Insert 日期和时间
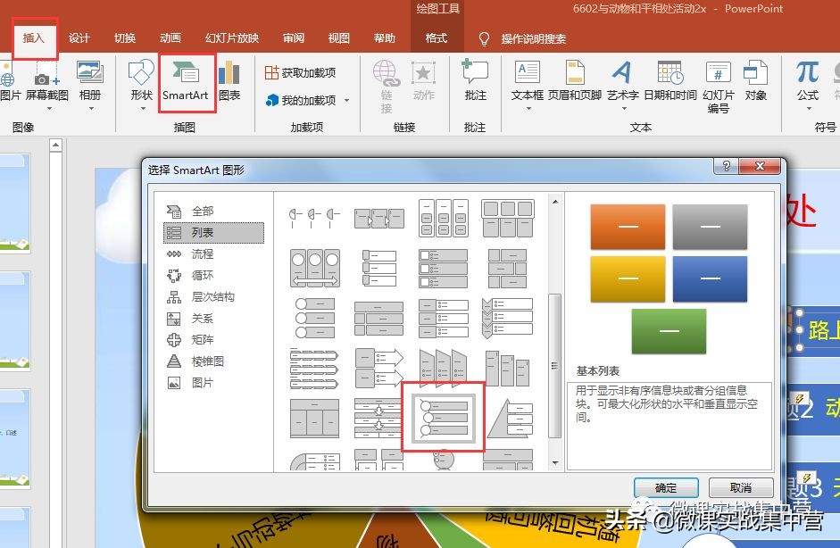Screen dimensions: 840x548 pos(670,81)
